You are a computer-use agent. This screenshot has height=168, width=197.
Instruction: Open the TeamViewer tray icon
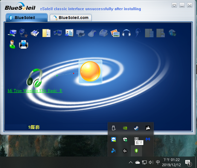[114, 139]
